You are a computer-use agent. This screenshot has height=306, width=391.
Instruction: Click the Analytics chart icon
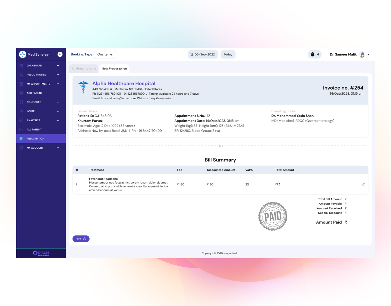[x=21, y=120]
